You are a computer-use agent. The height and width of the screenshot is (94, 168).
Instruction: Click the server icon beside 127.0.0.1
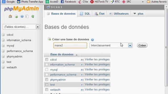(x=48, y=7)
